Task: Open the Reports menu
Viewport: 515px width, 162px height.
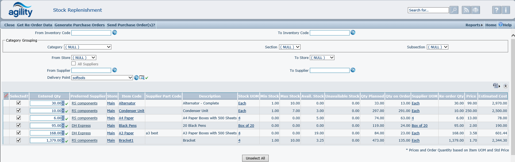Action: tap(474, 25)
